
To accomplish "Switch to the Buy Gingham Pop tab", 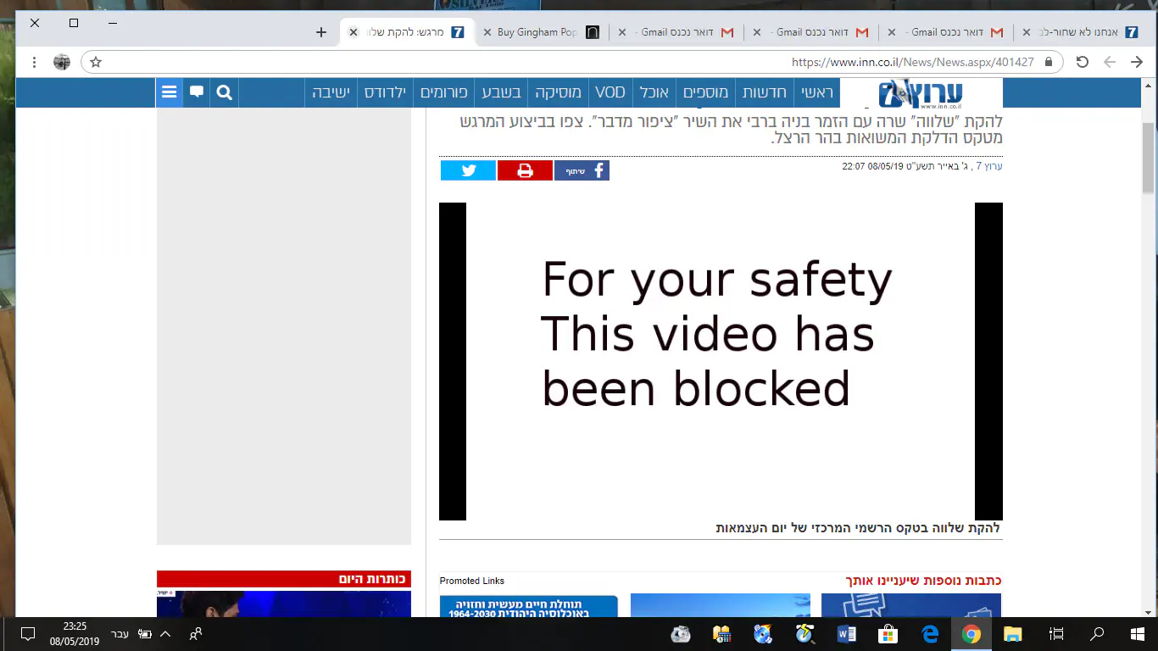I will click(x=538, y=32).
